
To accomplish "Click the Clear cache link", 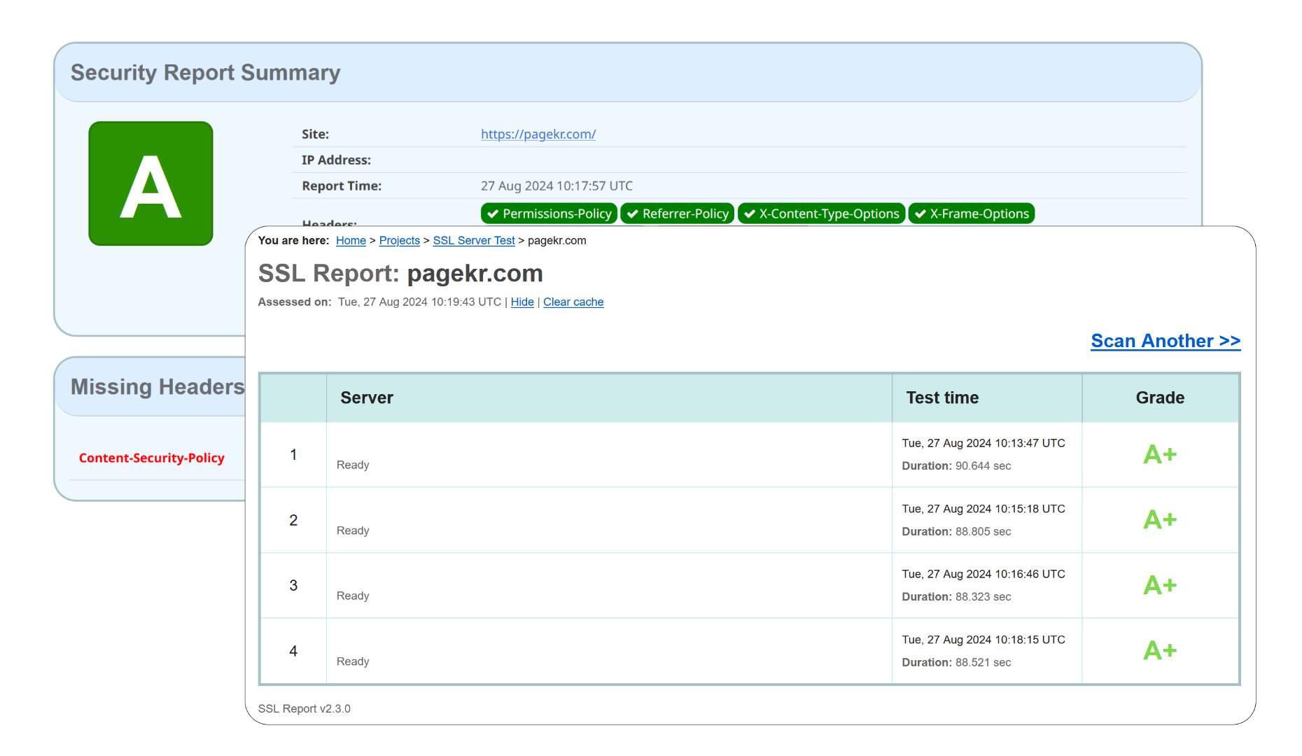I will (x=573, y=302).
